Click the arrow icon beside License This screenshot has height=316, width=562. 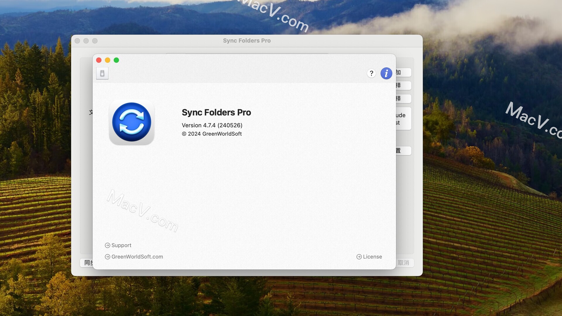point(359,257)
